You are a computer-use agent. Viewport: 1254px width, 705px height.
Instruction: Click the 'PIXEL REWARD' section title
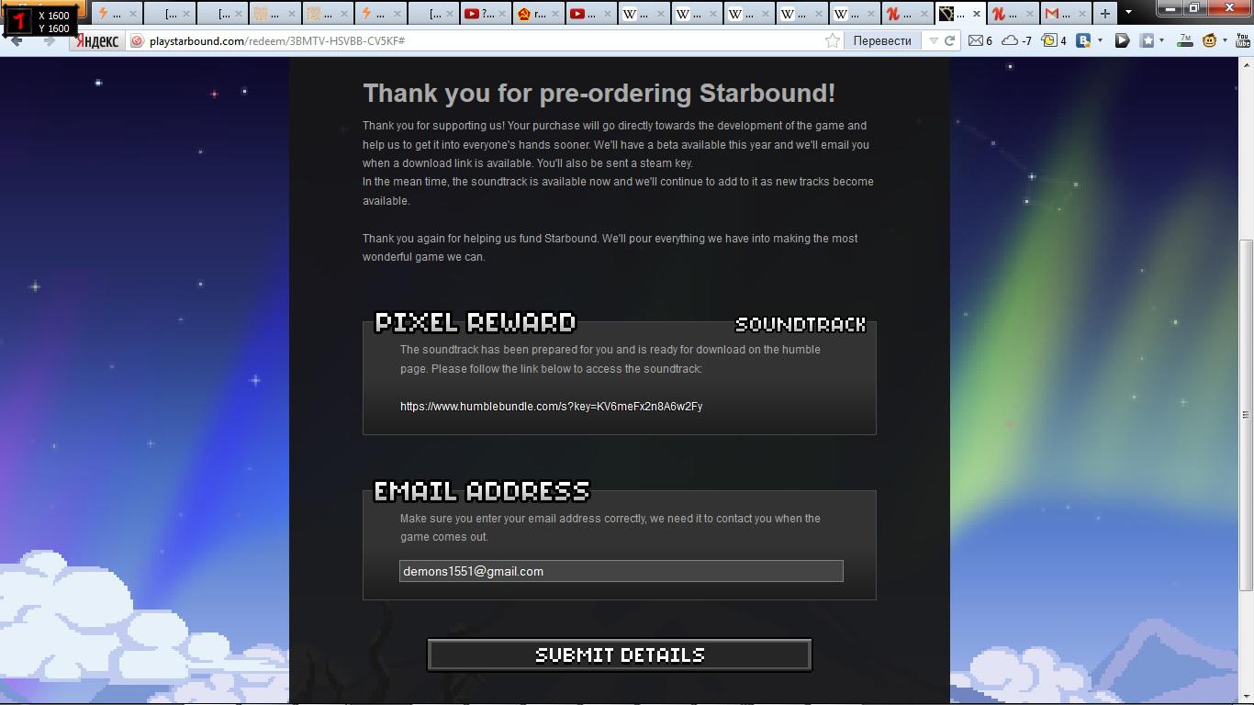pyautogui.click(x=476, y=322)
